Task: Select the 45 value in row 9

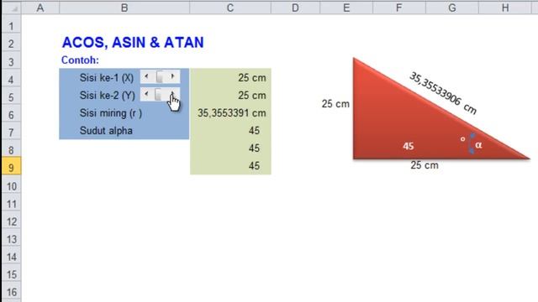Action: point(230,166)
